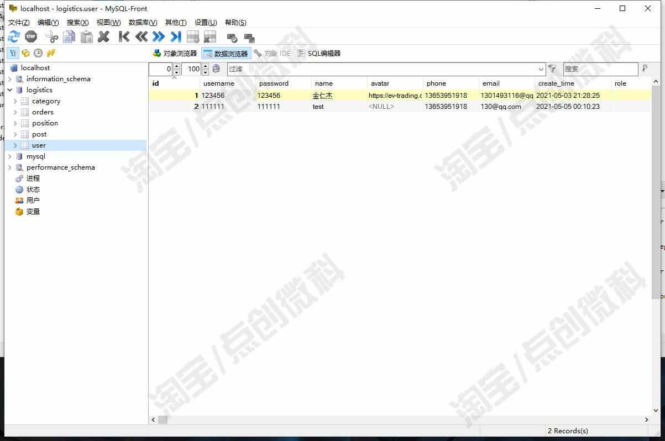The height and width of the screenshot is (441, 665).
Task: Click the refresh icon in the toolbar
Action: pos(14,37)
